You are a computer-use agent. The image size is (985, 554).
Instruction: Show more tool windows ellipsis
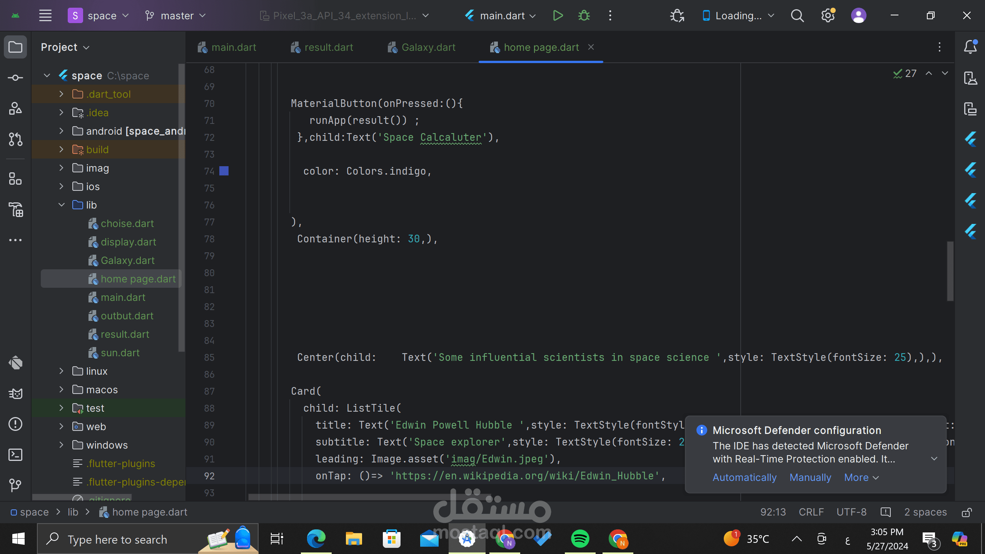point(15,240)
